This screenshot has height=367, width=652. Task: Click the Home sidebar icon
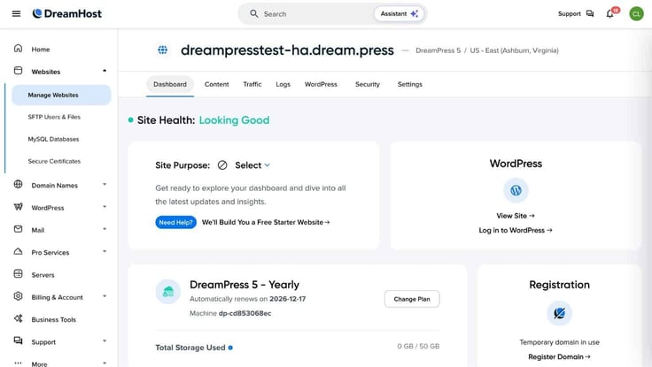(x=19, y=49)
